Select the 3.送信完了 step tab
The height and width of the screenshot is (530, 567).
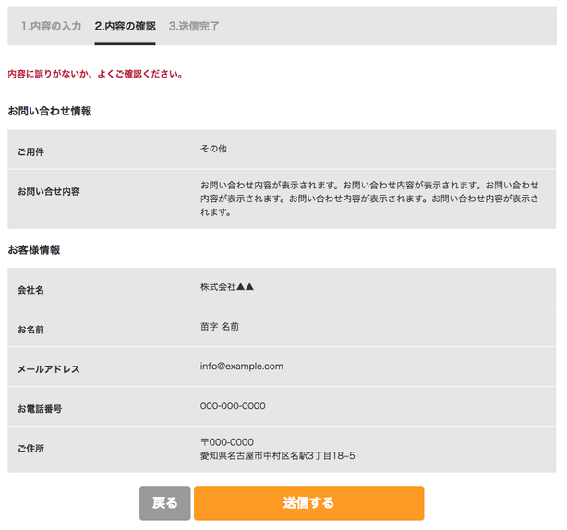[194, 26]
